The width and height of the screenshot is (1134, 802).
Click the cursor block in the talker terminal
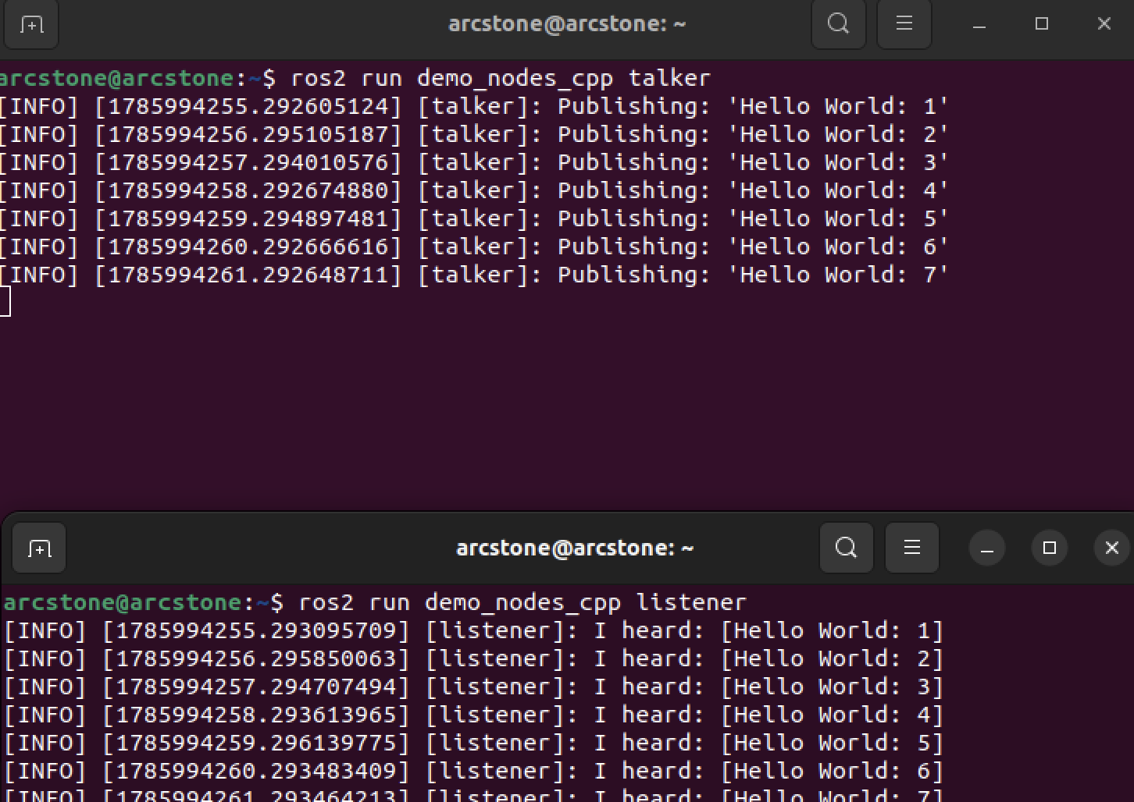[x=5, y=302]
